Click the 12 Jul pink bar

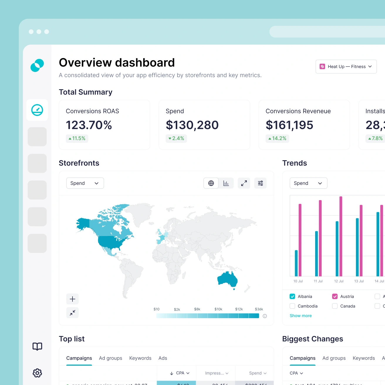[x=341, y=236]
